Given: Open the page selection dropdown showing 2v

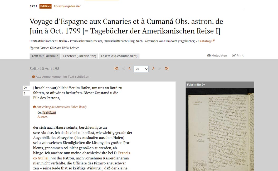Looking at the screenshot, I should coord(141,69).
